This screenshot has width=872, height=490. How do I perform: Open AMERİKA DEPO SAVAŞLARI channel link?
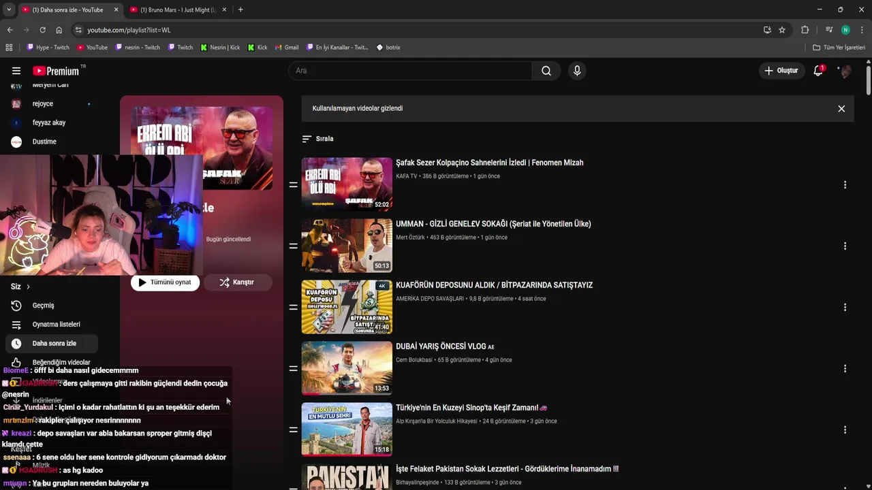[x=430, y=299]
